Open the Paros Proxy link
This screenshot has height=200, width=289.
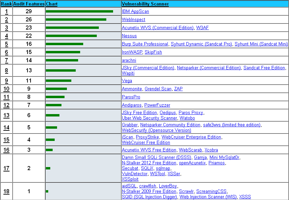coord(191,113)
